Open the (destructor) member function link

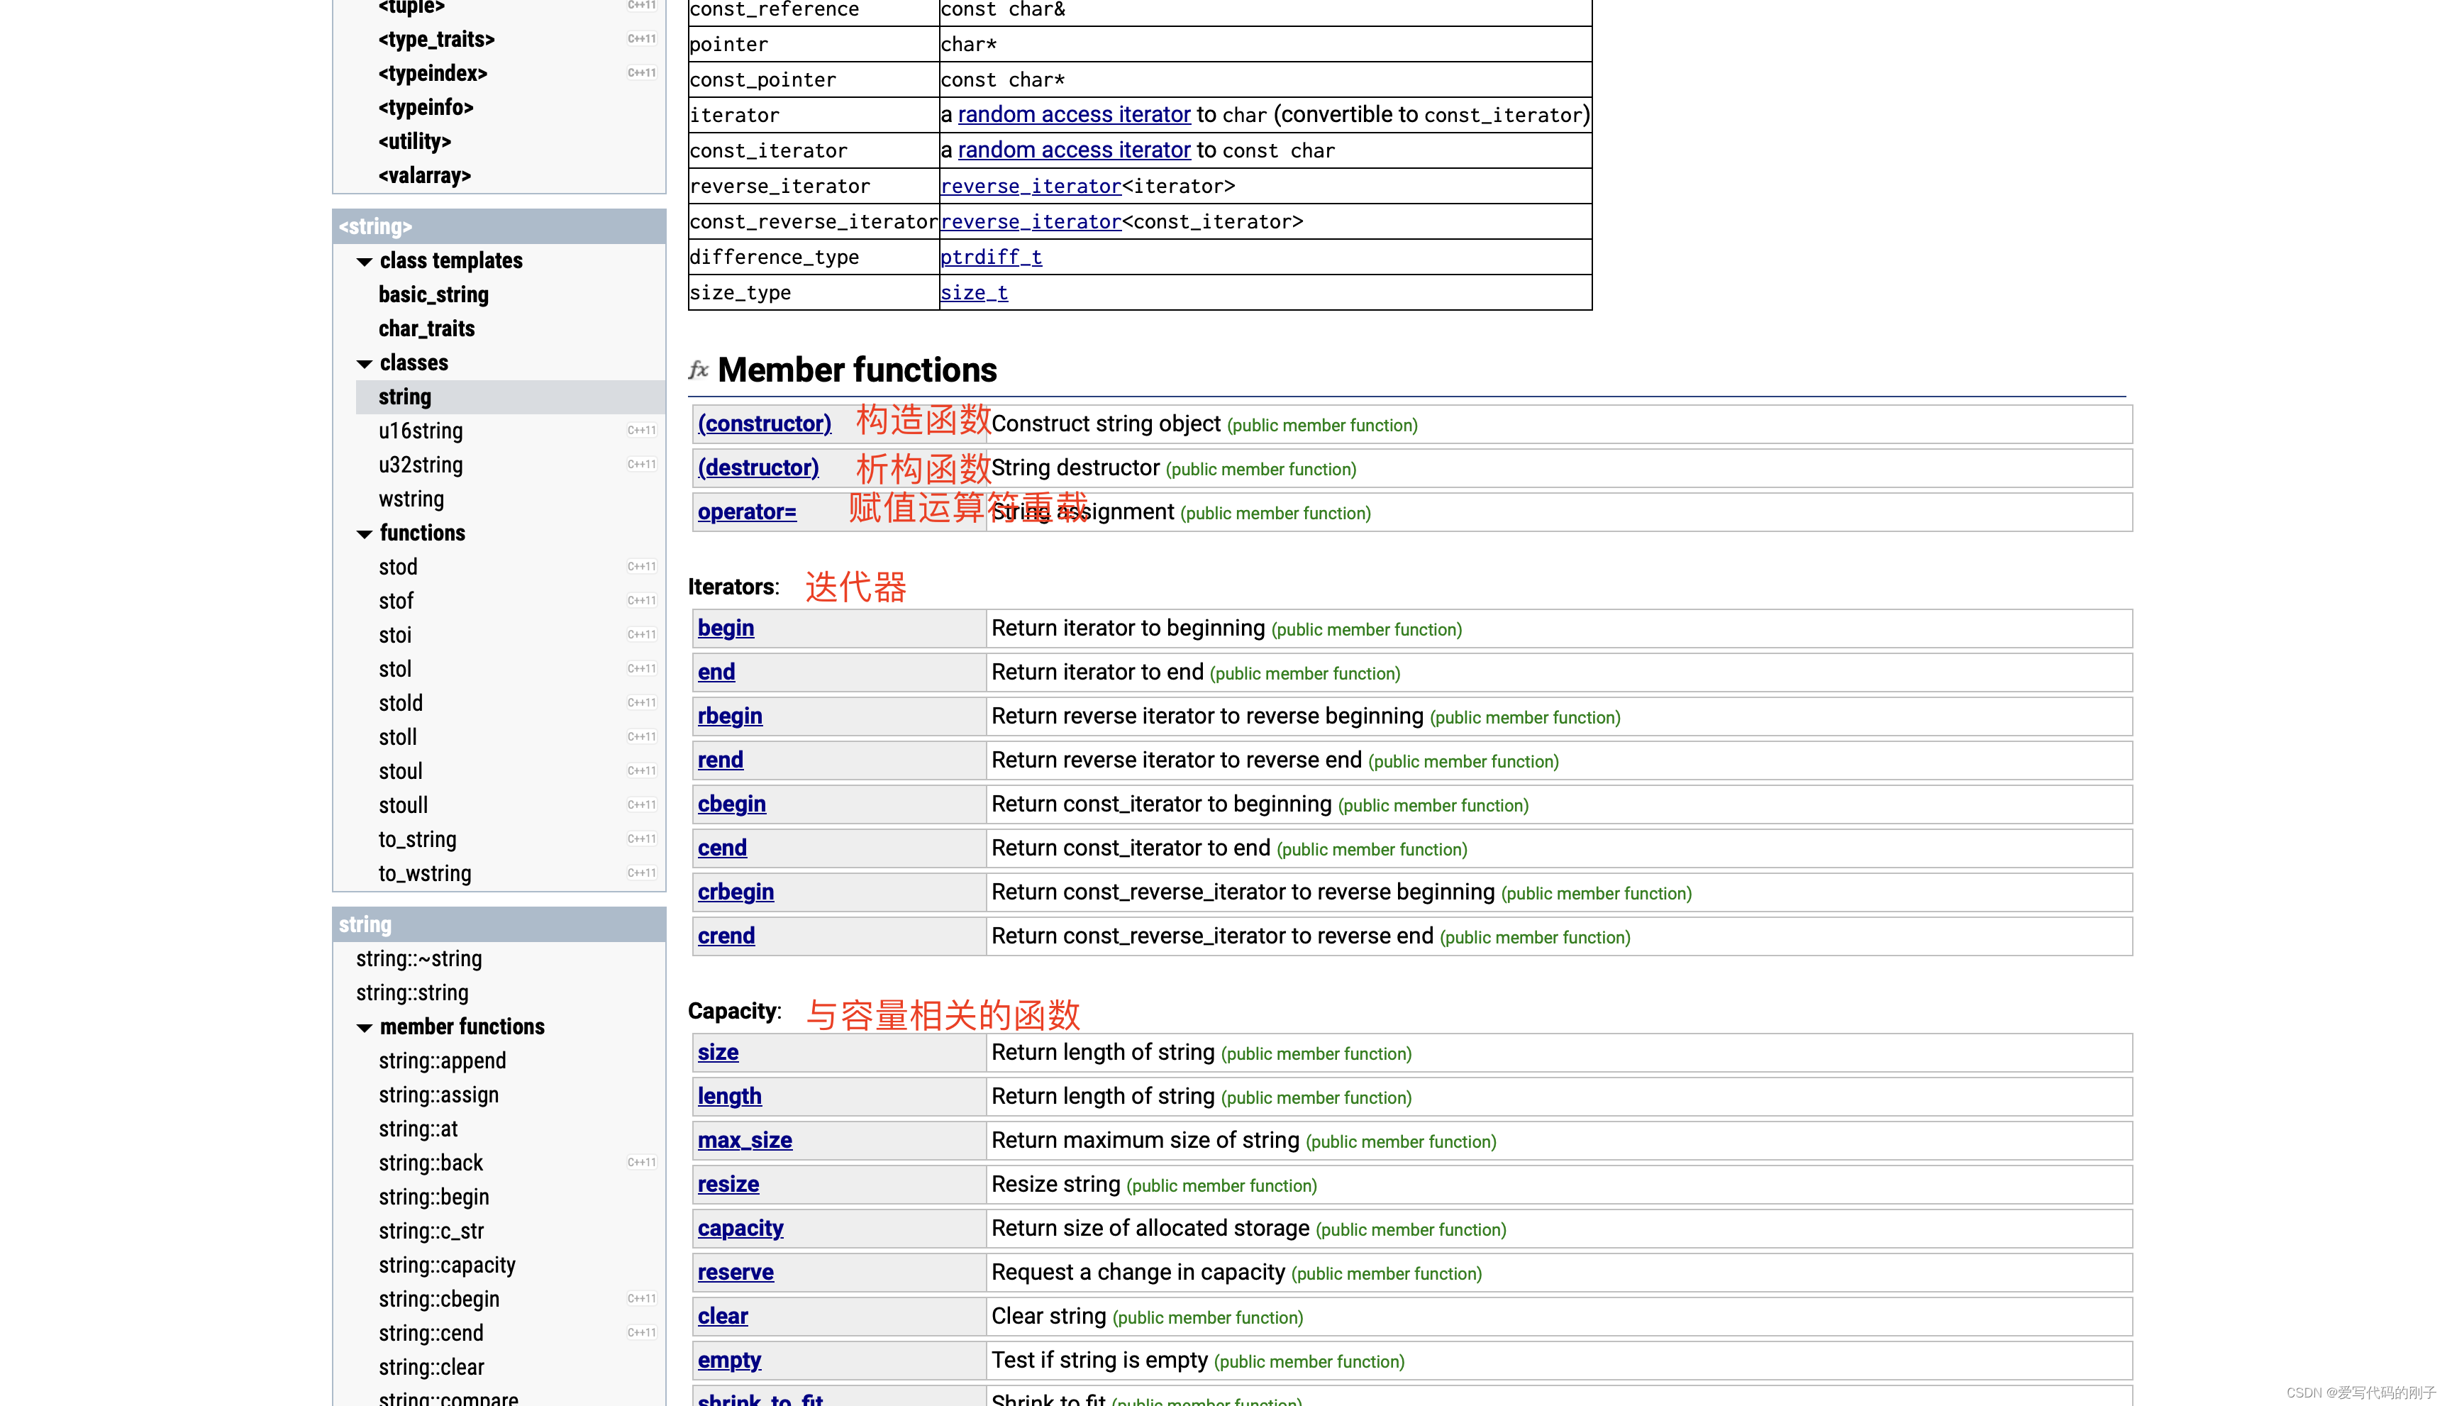[758, 468]
